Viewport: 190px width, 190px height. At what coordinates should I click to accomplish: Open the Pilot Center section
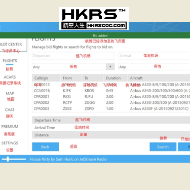(11, 45)
